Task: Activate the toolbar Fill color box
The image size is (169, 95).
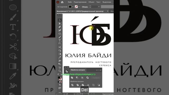Action: point(59,78)
